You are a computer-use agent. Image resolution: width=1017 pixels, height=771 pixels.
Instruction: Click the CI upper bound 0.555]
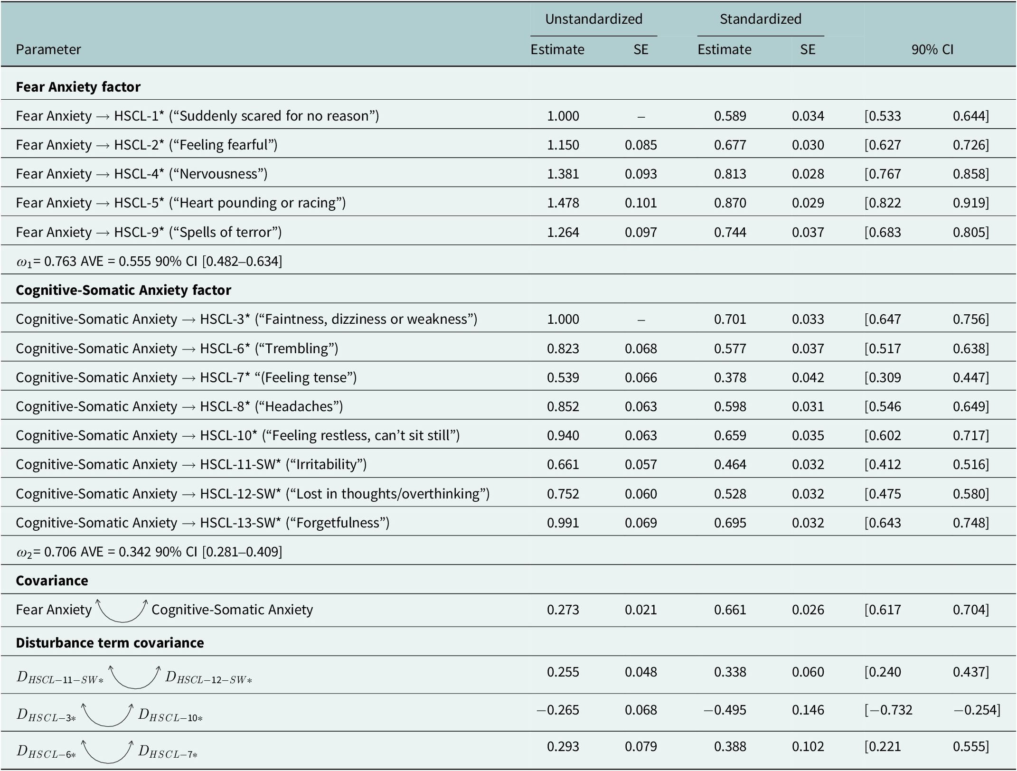(x=971, y=746)
